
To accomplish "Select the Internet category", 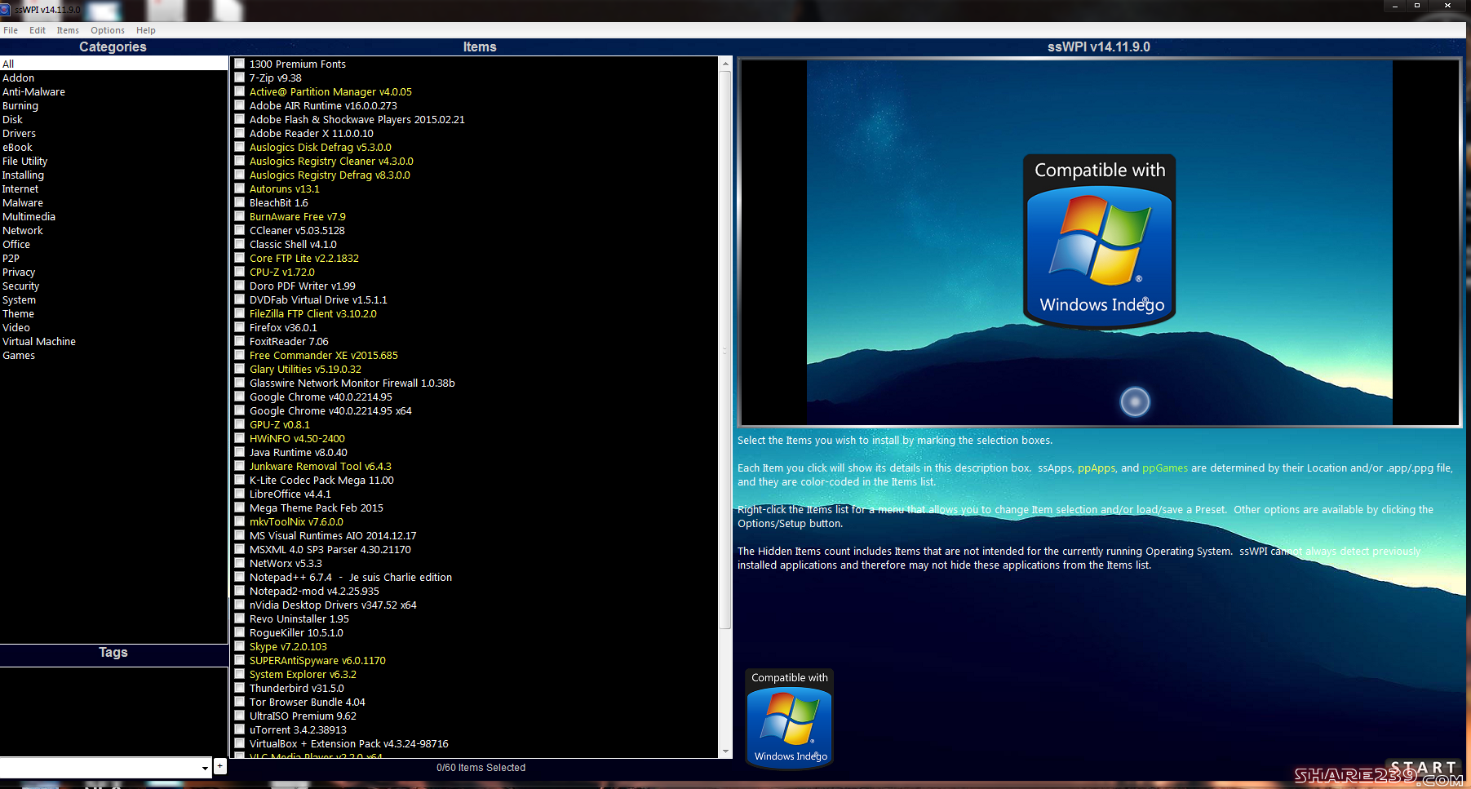I will [x=20, y=188].
